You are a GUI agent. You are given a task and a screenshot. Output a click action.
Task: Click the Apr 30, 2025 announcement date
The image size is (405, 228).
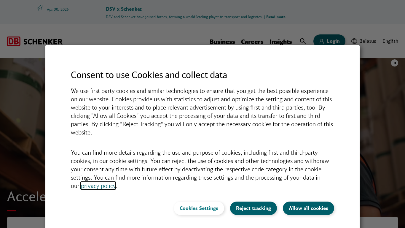pos(58,9)
